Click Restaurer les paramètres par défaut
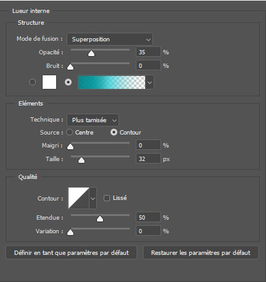The width and height of the screenshot is (266, 282). click(x=201, y=252)
